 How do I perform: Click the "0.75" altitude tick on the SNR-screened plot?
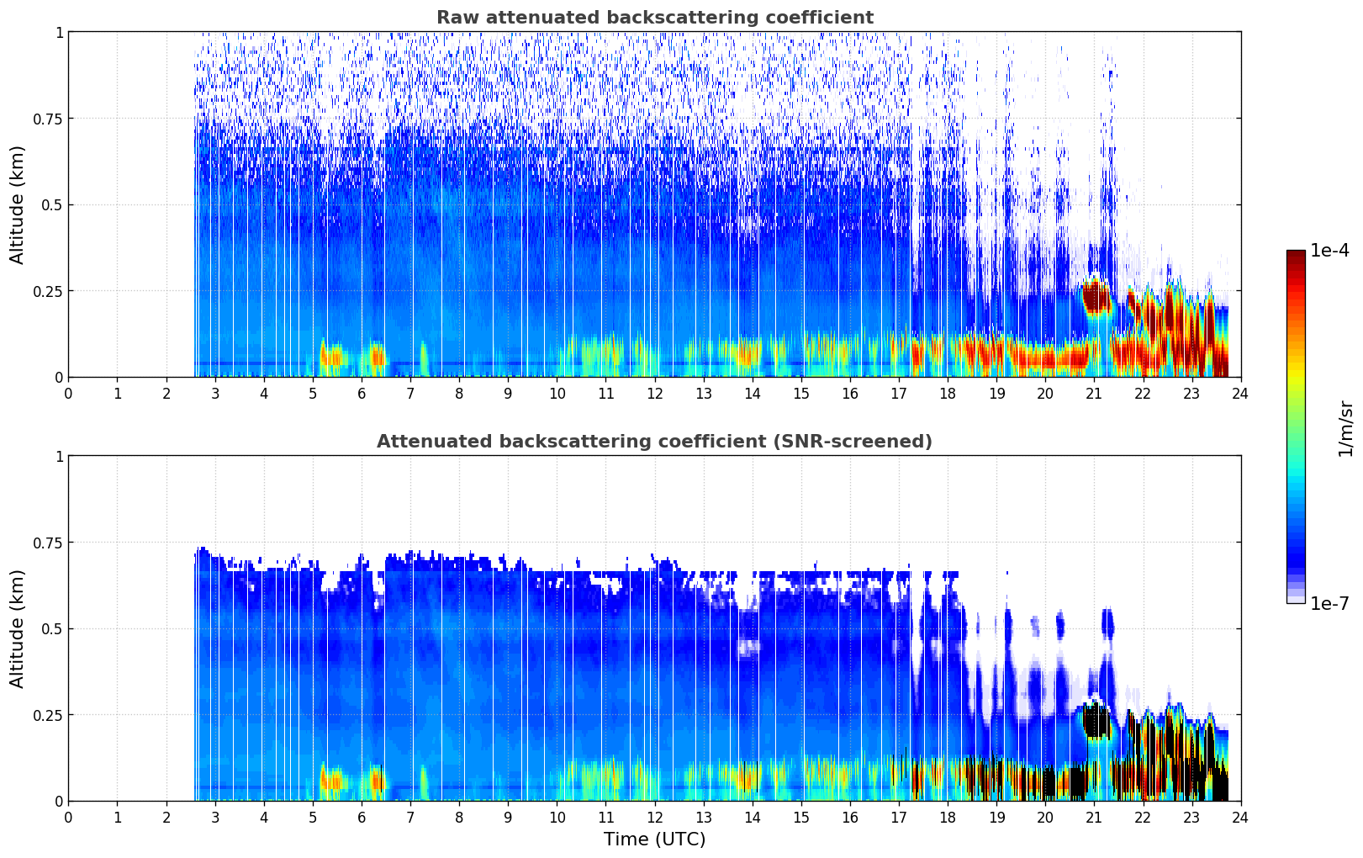coord(47,543)
